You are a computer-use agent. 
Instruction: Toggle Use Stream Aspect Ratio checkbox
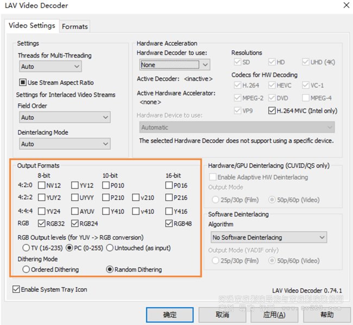23,82
